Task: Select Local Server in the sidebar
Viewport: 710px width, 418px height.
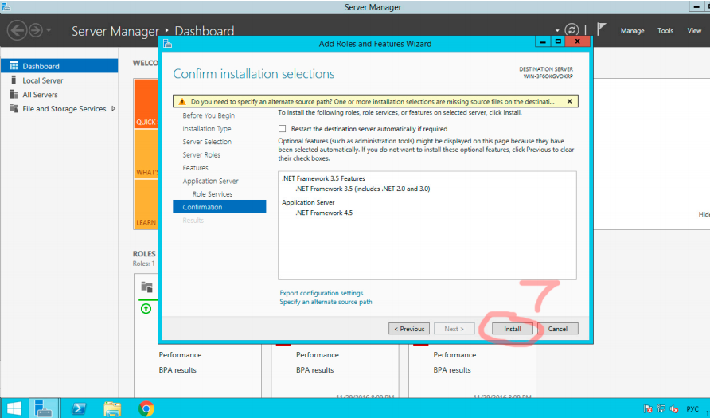Action: pyautogui.click(x=43, y=80)
